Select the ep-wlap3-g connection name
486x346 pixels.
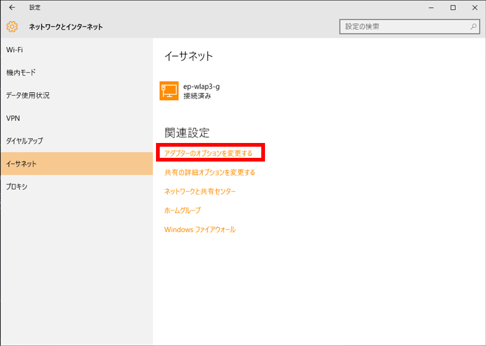[201, 87]
